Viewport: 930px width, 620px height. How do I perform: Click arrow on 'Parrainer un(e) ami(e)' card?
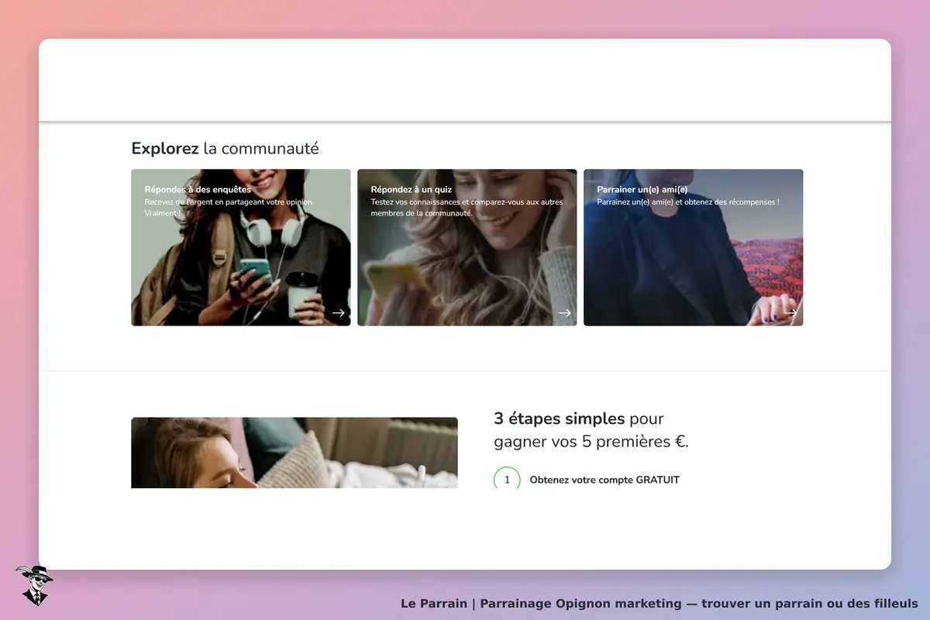[790, 313]
